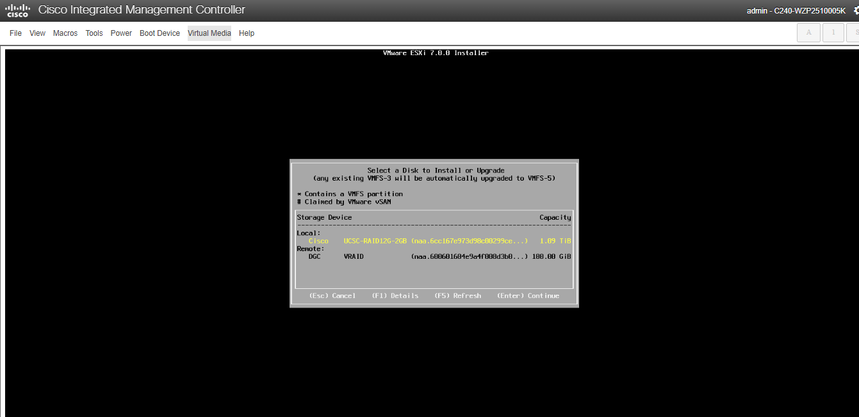Click the Capacity column header
The image size is (859, 417).
[555, 218]
